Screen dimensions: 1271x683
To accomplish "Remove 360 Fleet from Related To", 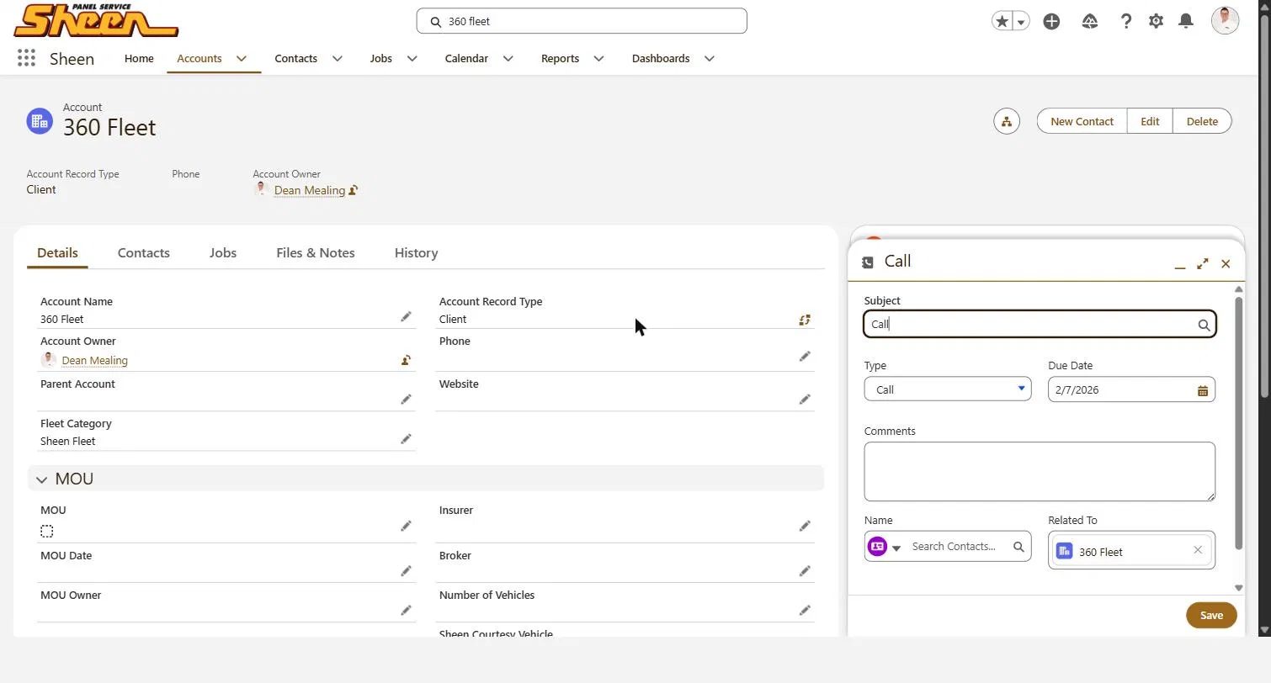I will click(x=1198, y=550).
